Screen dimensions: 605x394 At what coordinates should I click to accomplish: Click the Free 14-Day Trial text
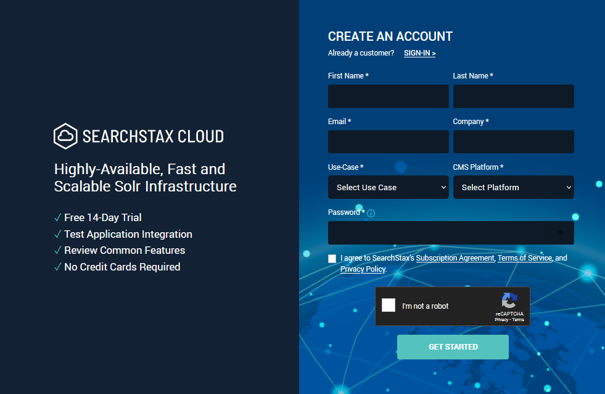coord(102,217)
